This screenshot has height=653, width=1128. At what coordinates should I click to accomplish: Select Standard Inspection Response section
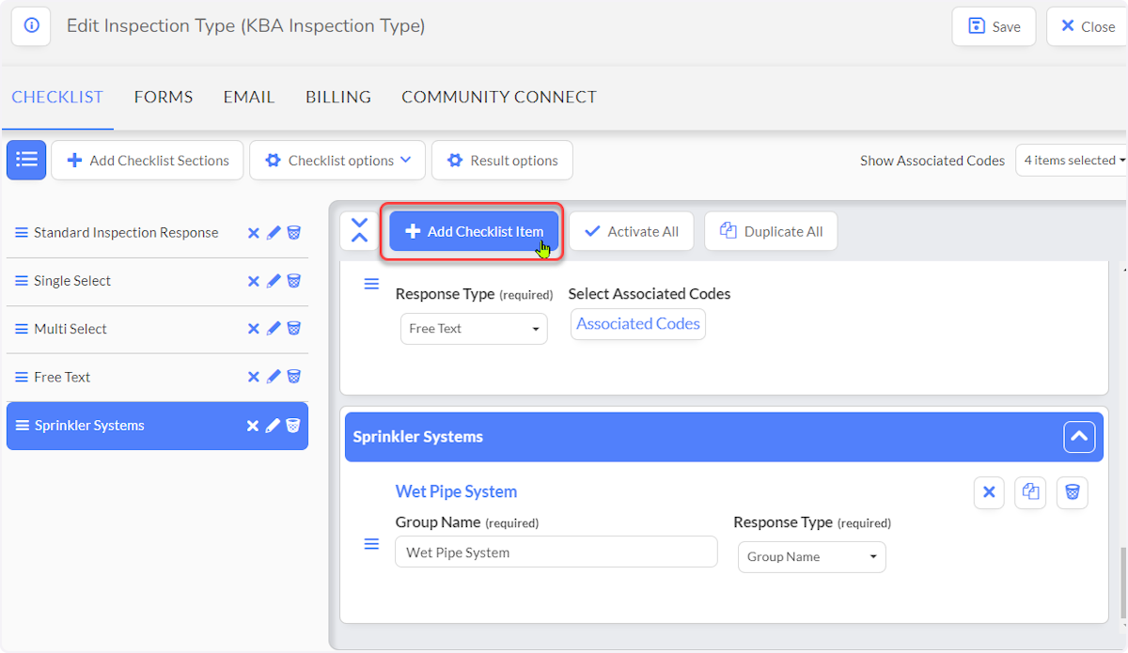click(126, 233)
